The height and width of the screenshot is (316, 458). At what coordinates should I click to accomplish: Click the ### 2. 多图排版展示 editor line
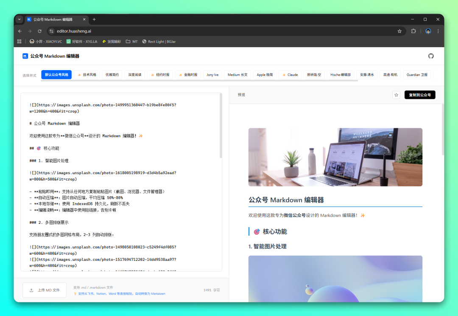49,223
